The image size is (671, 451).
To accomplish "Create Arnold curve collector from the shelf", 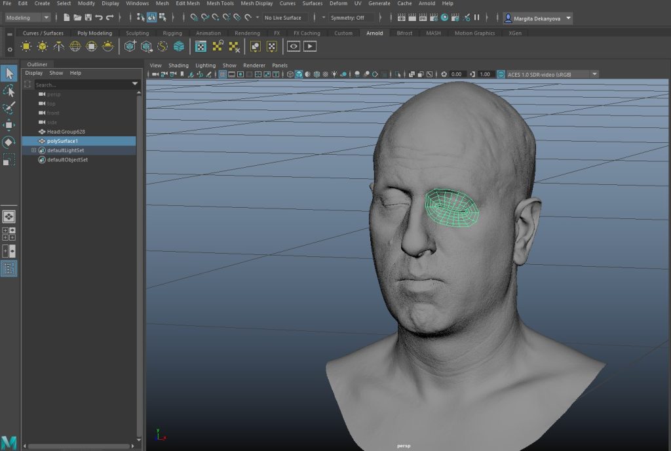I will (x=163, y=46).
